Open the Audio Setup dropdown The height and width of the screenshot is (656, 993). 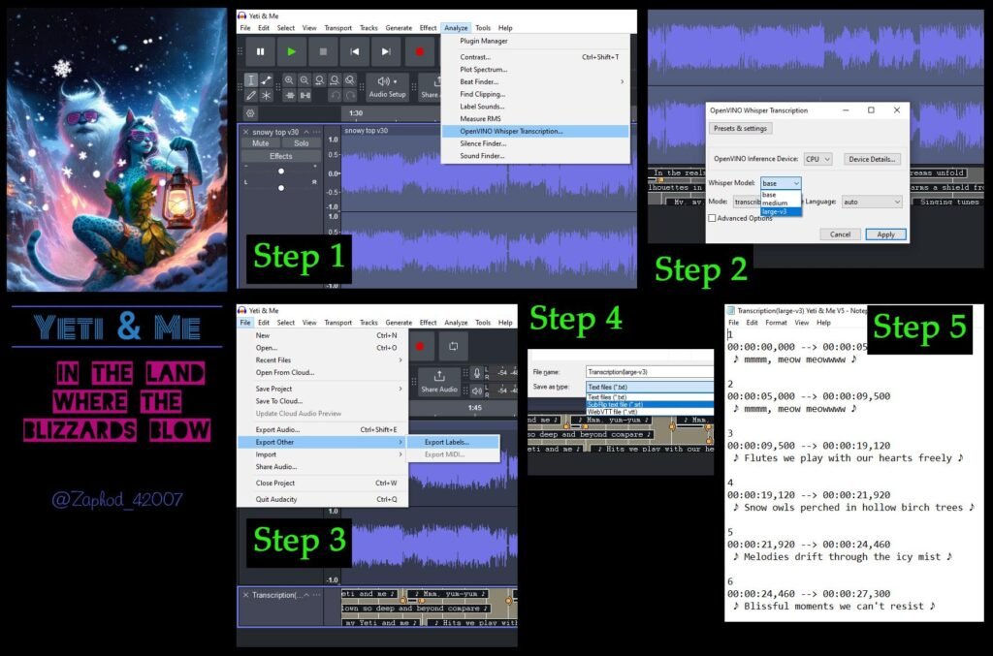coord(387,87)
